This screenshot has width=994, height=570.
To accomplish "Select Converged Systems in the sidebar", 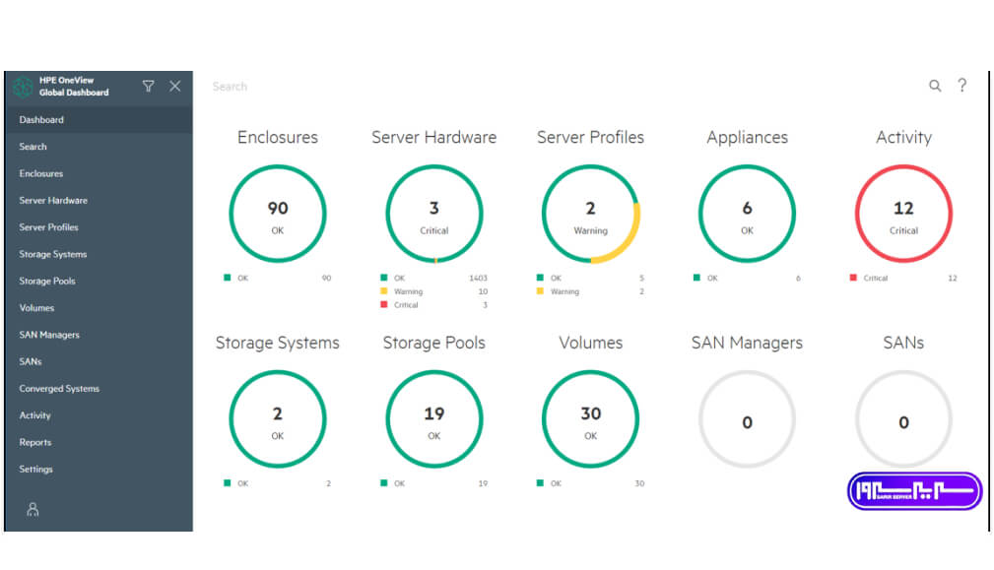I will tap(59, 389).
